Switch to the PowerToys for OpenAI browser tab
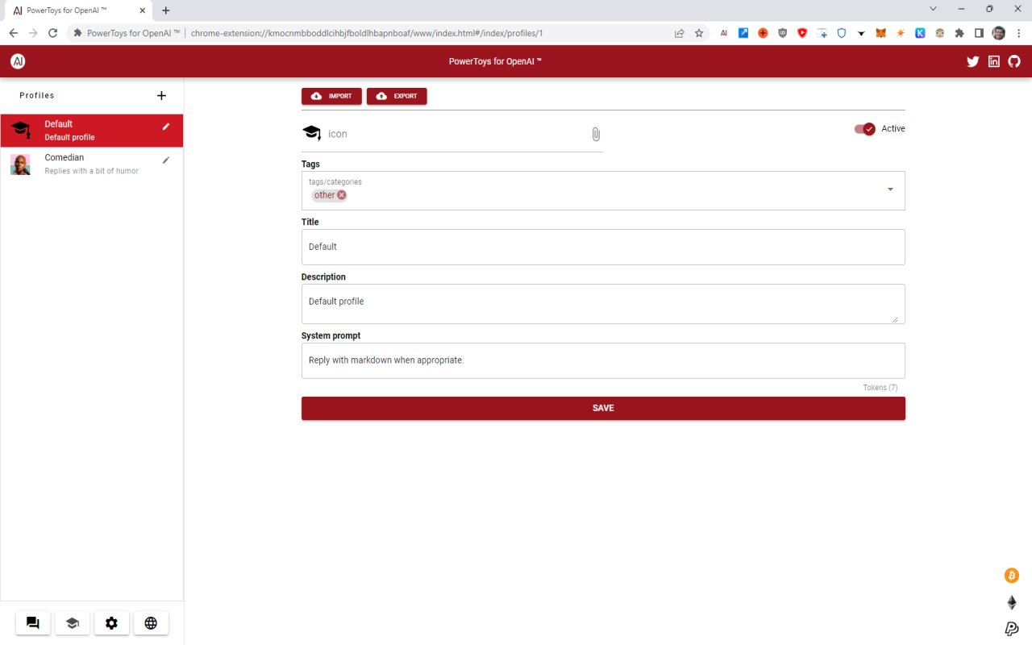The width and height of the screenshot is (1032, 645). [x=80, y=10]
